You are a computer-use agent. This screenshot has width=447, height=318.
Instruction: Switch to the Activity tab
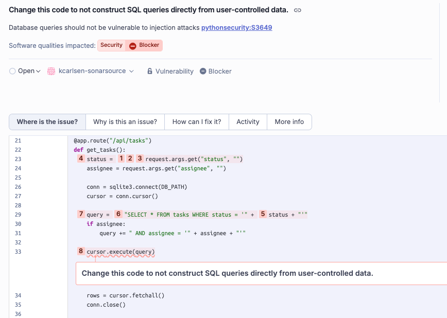pyautogui.click(x=248, y=122)
